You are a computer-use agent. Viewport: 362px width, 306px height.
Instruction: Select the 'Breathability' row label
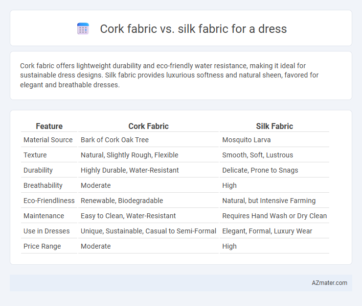pyautogui.click(x=43, y=185)
